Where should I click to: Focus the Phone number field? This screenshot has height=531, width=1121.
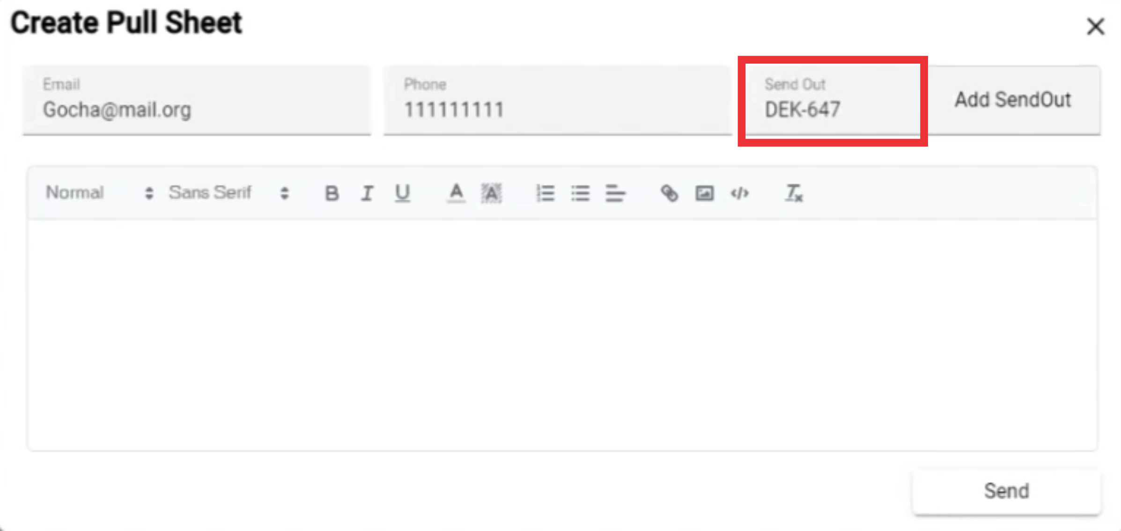pos(557,100)
